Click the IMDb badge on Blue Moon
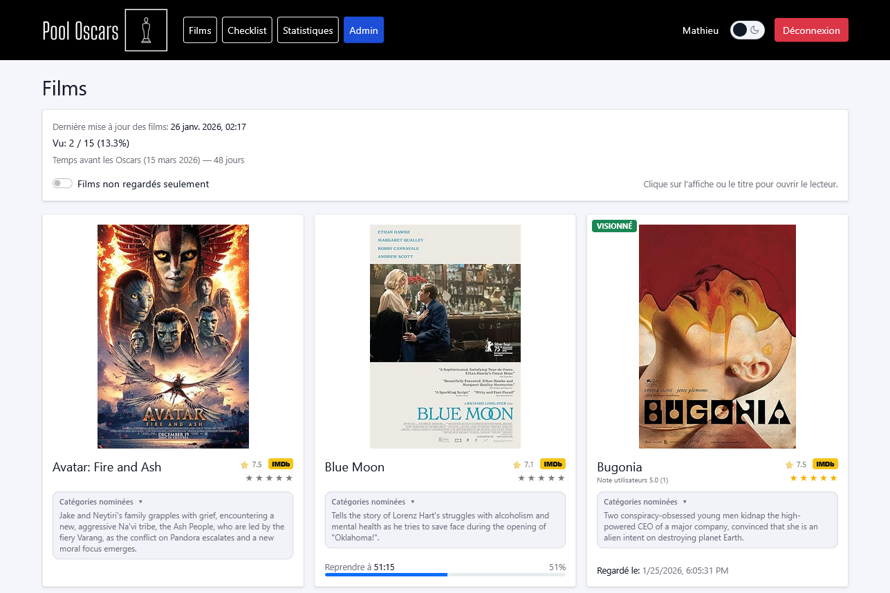Screen dimensions: 890x593 click(553, 464)
